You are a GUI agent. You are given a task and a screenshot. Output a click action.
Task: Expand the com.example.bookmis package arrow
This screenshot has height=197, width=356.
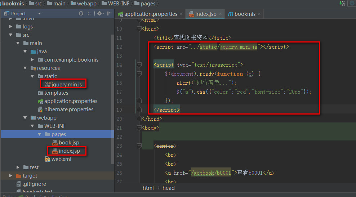[x=32, y=60]
